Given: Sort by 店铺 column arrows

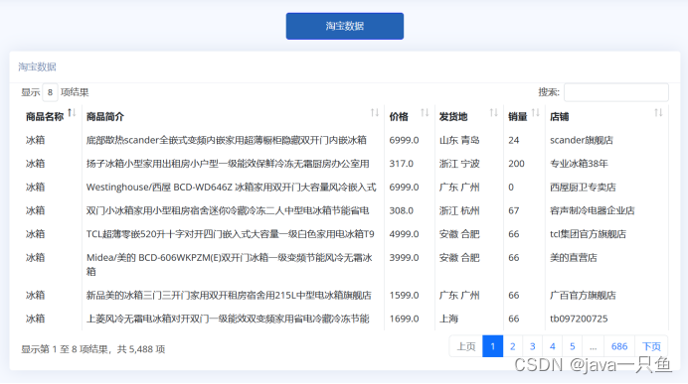Looking at the screenshot, I should tap(658, 113).
